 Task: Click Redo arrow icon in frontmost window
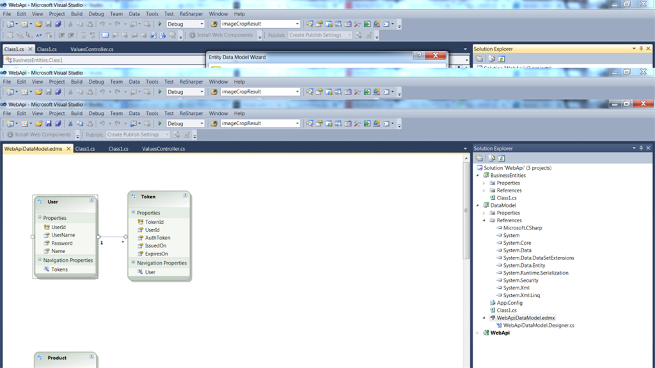[118, 123]
